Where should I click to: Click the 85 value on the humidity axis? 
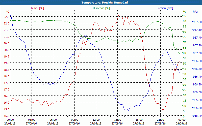pyautogui.click(x=185, y=26)
